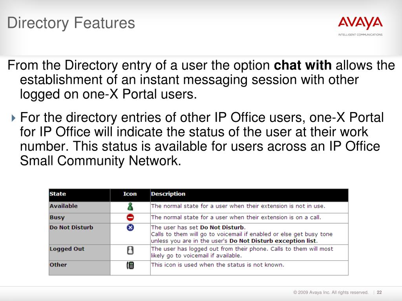Screen dimensions: 402x301
Task: Click the Avaya logo
Action: 360,23
